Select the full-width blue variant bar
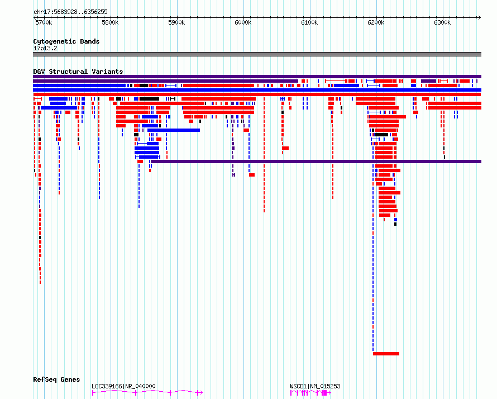 (x=257, y=90)
